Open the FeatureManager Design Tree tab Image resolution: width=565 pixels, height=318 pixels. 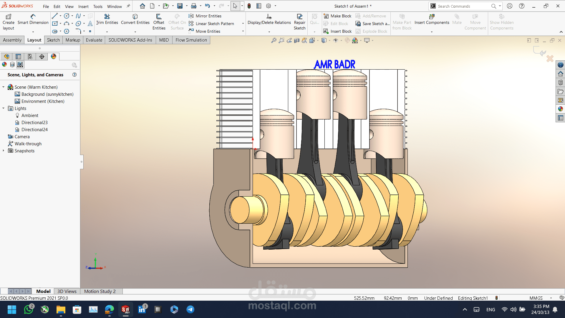[6, 56]
